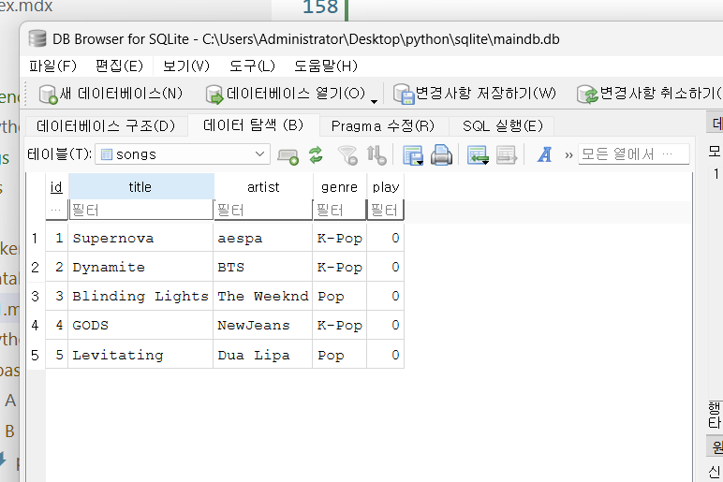Click the font format 'A' icon
Screen dimensions: 723x482
click(544, 154)
